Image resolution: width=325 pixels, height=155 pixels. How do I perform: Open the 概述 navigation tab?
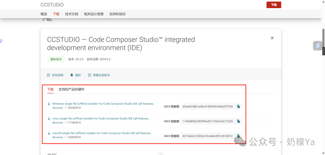click(44, 14)
